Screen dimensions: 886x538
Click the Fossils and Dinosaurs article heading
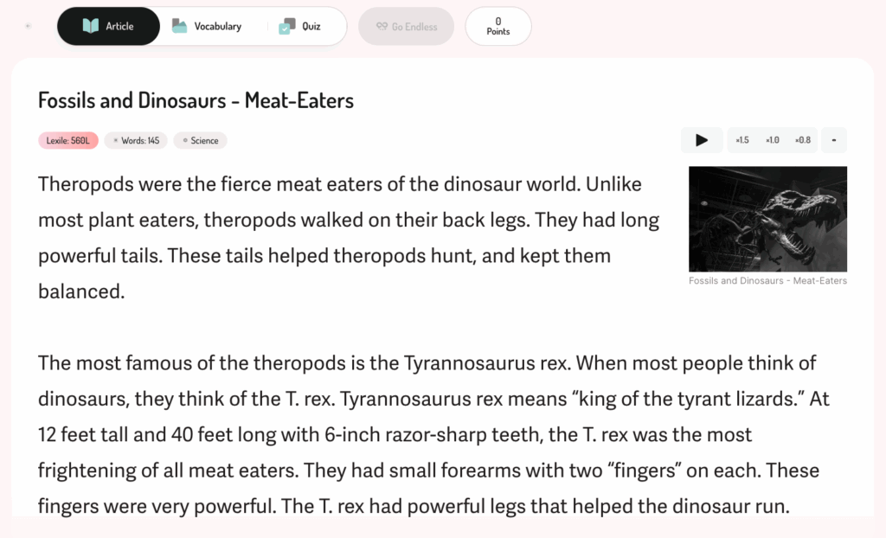click(196, 100)
